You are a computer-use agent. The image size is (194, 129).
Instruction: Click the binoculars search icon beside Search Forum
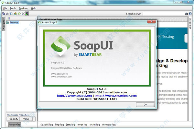(x=186, y=14)
